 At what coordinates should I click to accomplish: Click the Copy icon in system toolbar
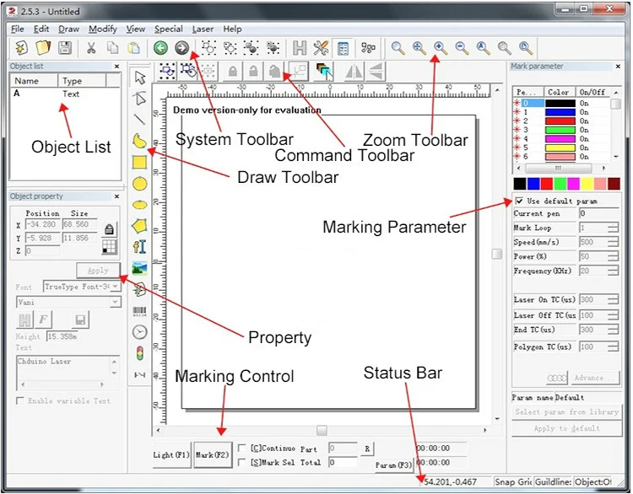(112, 48)
